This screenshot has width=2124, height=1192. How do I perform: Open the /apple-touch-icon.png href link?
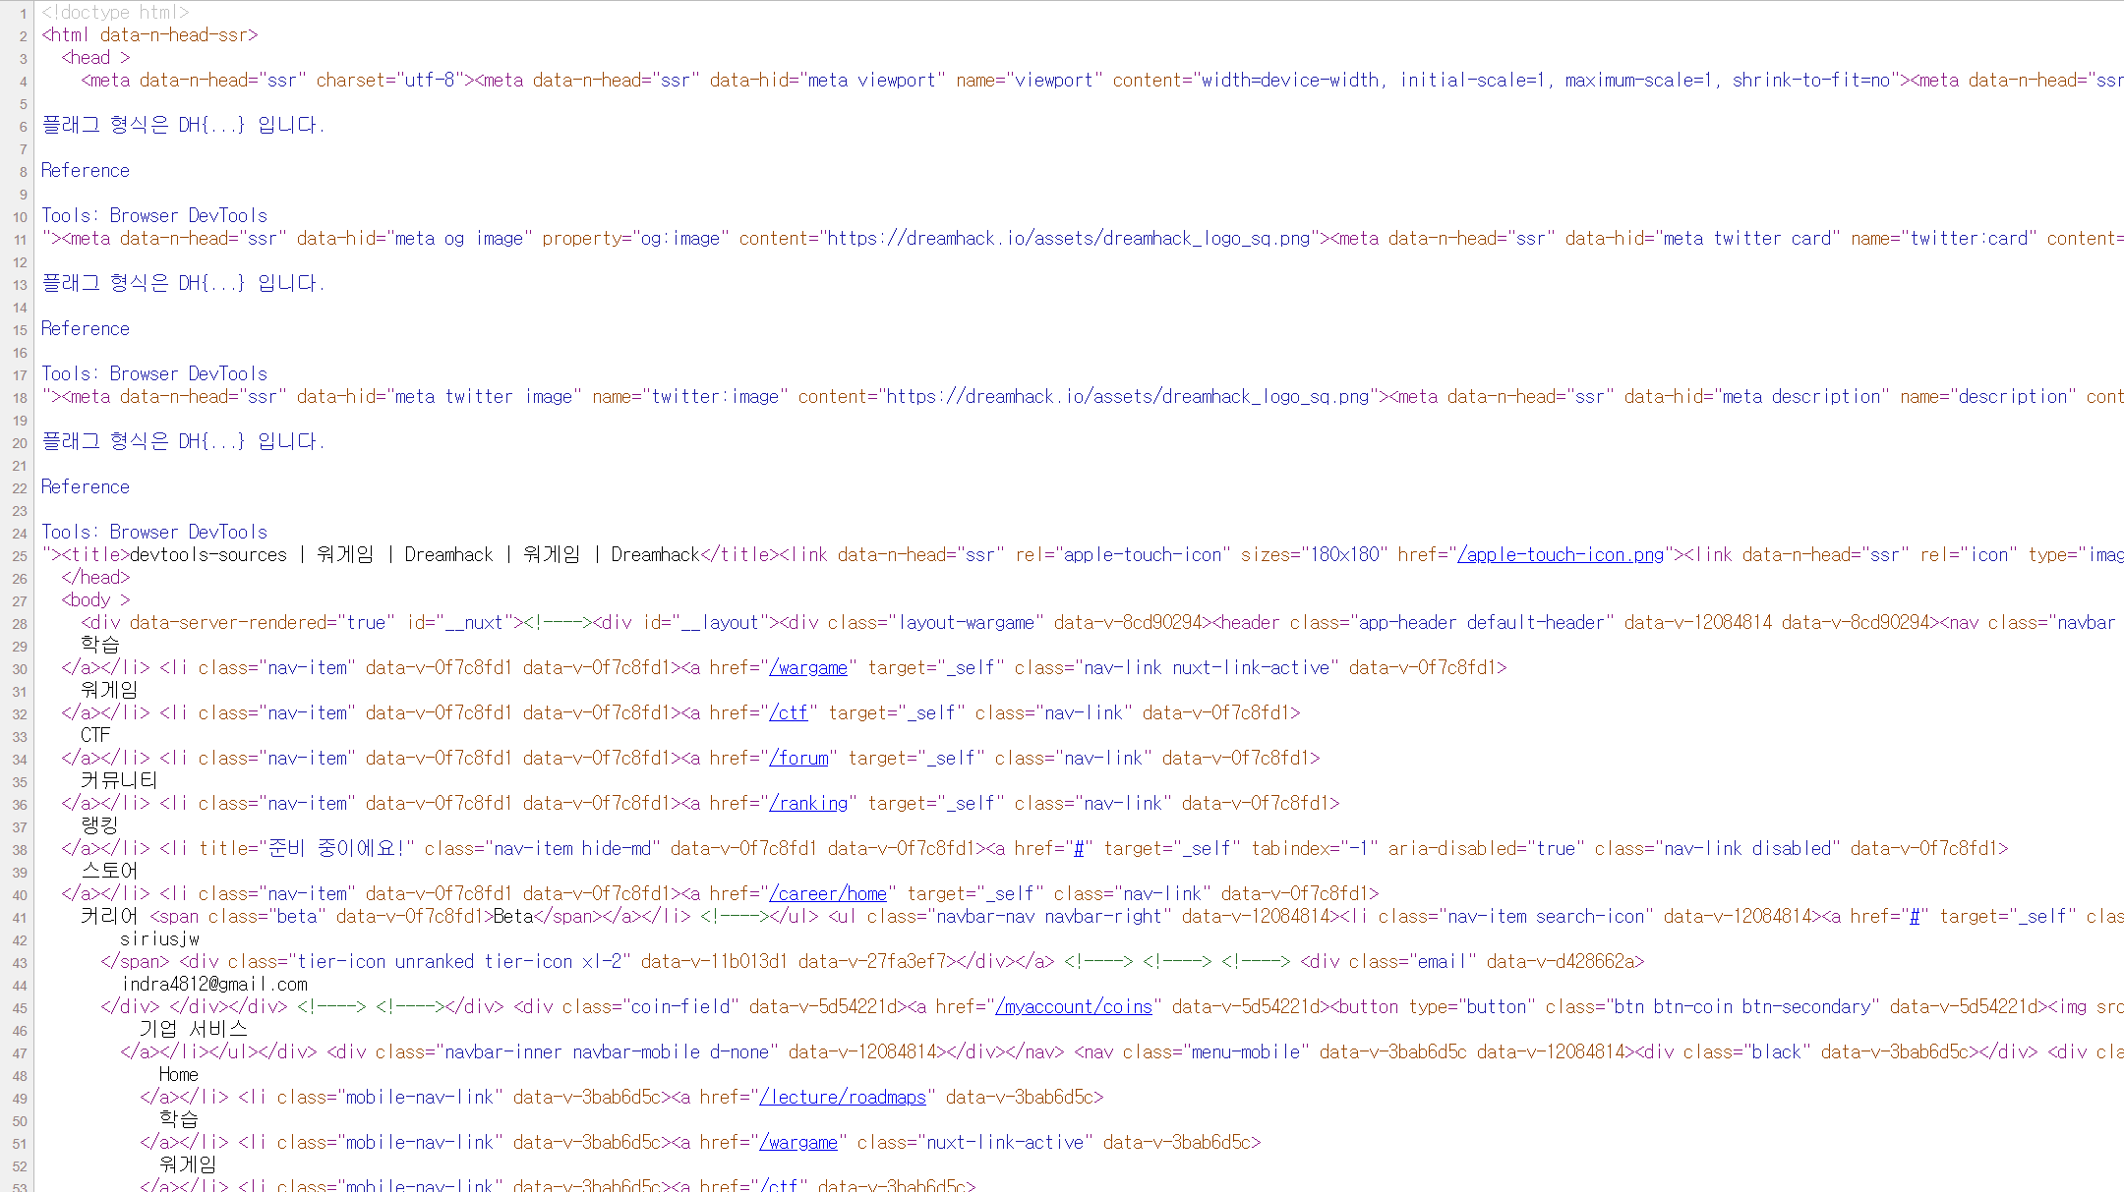coord(1560,555)
